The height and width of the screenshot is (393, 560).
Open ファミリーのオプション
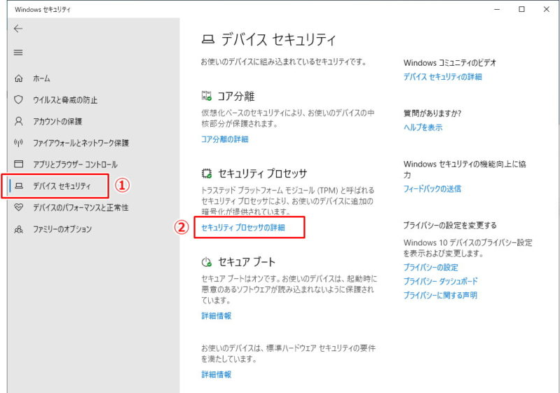click(x=62, y=229)
